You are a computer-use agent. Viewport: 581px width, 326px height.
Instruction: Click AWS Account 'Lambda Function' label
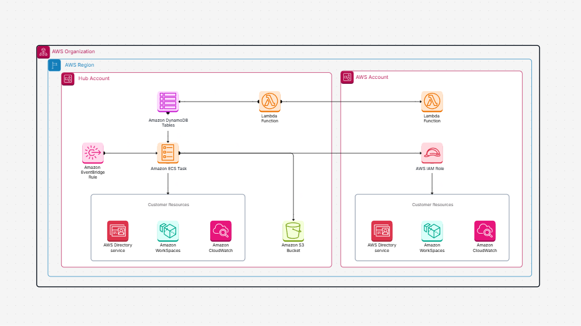tap(432, 118)
